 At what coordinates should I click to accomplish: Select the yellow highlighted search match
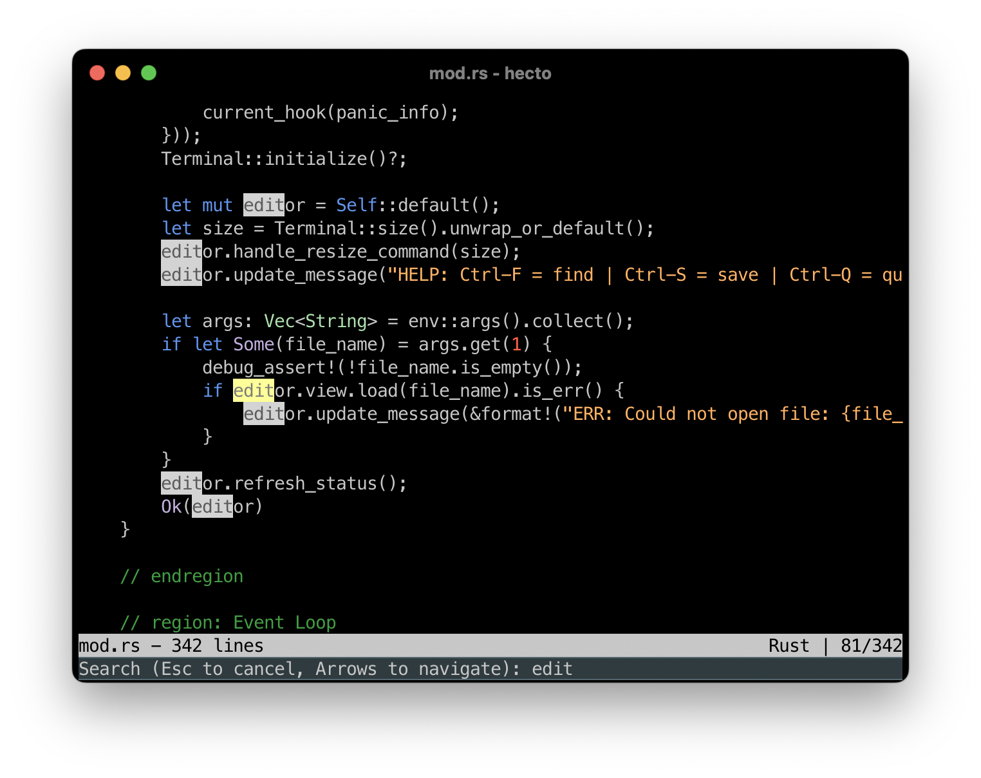[253, 390]
